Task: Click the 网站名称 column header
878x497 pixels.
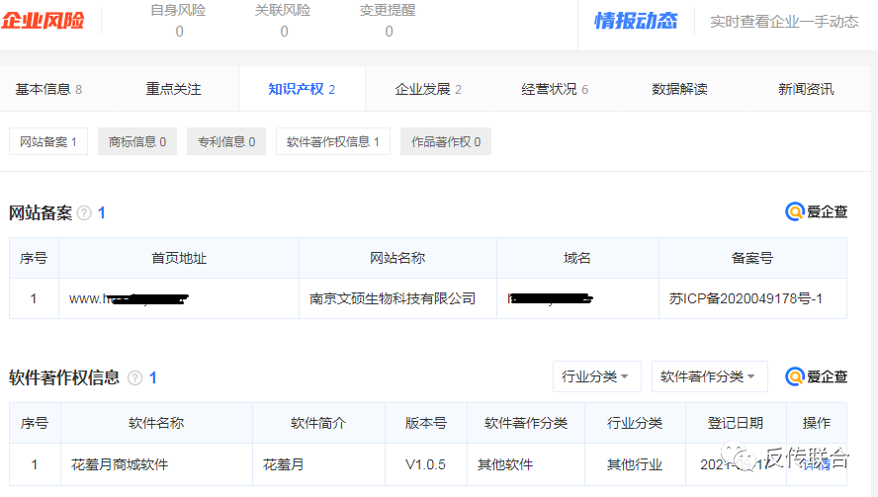Action: pyautogui.click(x=397, y=258)
